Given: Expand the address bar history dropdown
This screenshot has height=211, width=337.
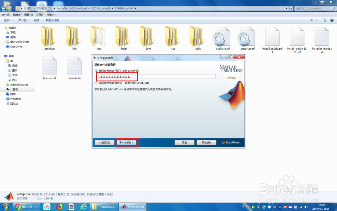Looking at the screenshot, I should 286,9.
